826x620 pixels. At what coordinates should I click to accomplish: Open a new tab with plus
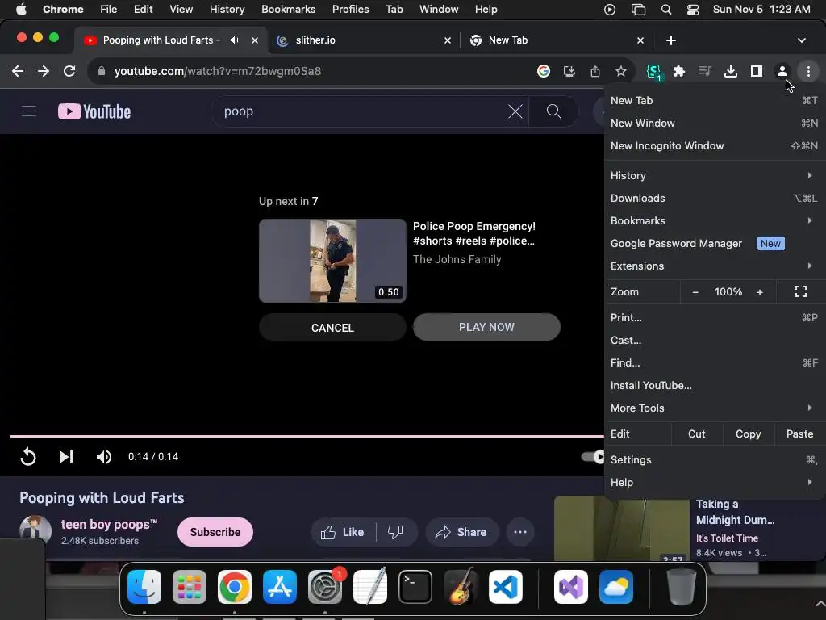click(x=671, y=40)
